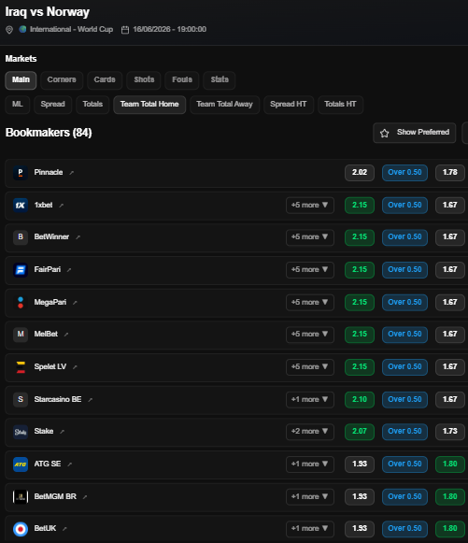
Task: Click the FairPari logo icon
Action: (21, 269)
